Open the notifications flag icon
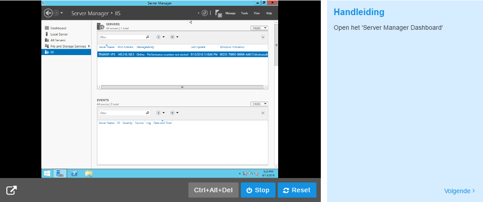 (219, 13)
